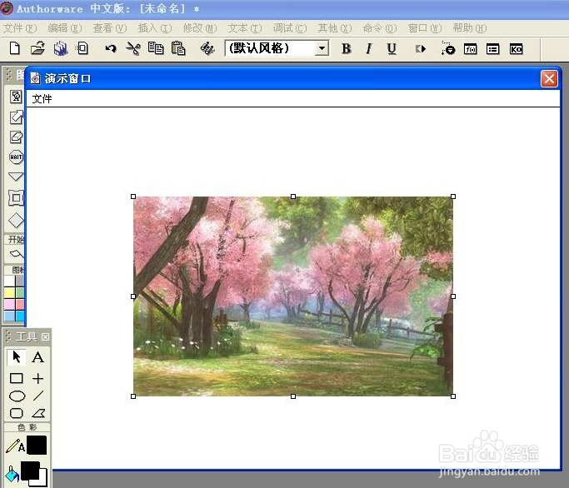This screenshot has width=569, height=488.
Task: Click the Open file icon
Action: coord(37,48)
